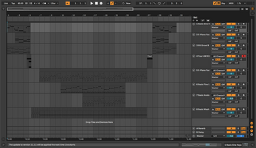Click the Tap tempo button
This screenshot has height=148, width=256.
pos(13,3)
